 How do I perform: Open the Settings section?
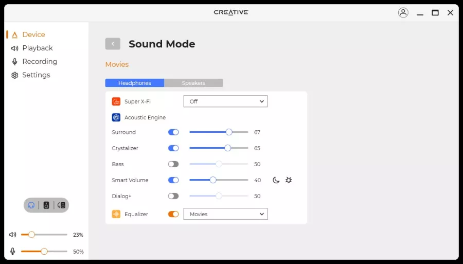[x=36, y=75]
